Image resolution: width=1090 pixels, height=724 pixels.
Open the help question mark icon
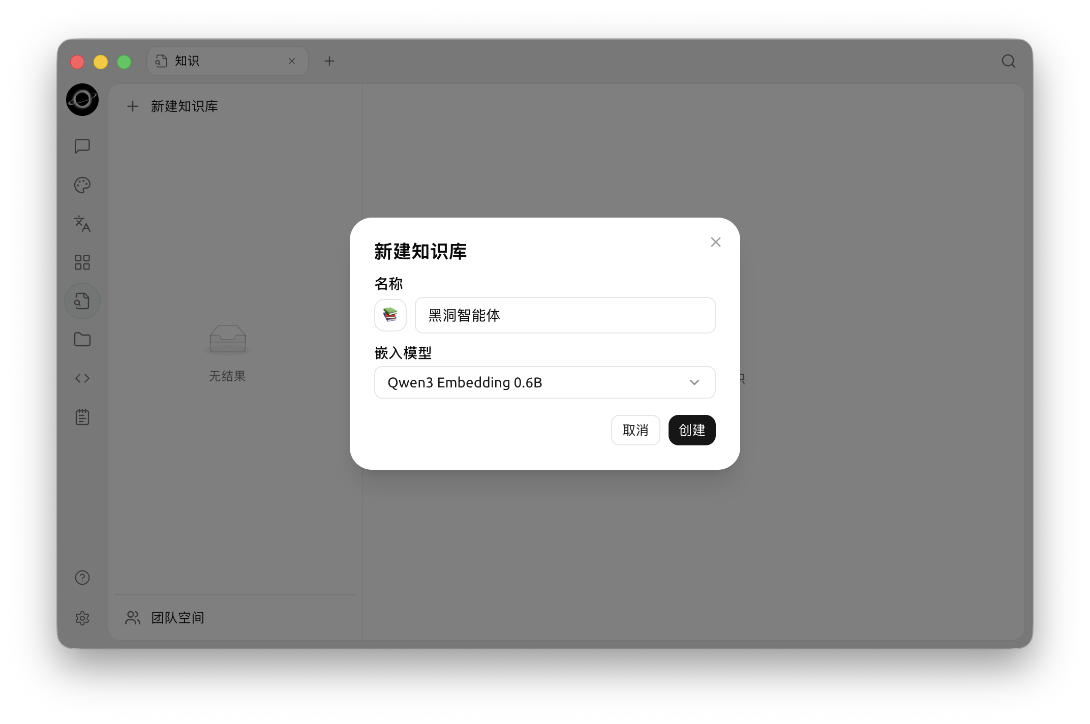(82, 578)
